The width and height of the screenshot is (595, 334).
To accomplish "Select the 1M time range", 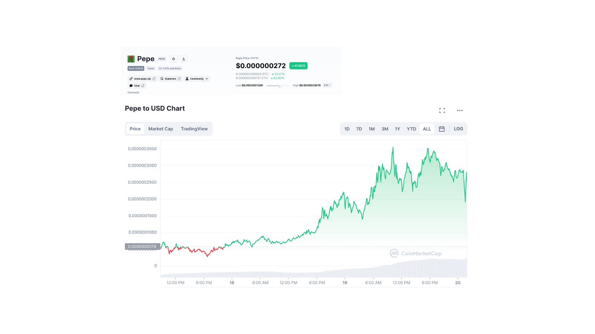I will (372, 129).
